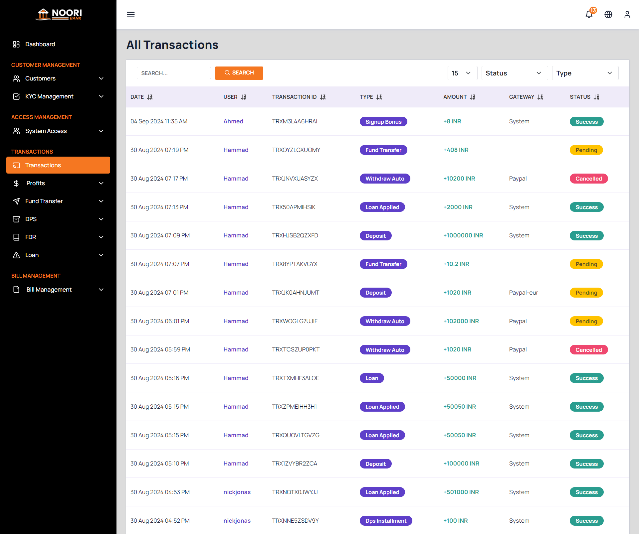This screenshot has width=639, height=534.
Task: Click the +501000 INR amount
Action: click(461, 492)
